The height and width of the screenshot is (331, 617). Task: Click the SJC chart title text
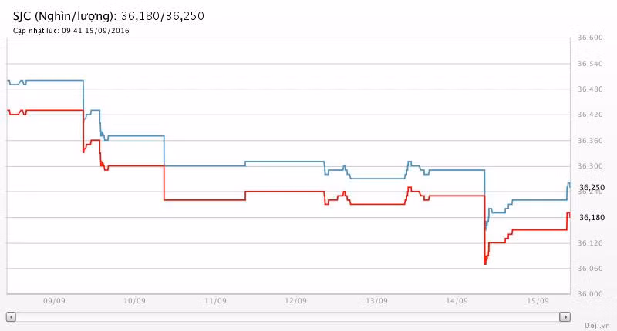(x=109, y=15)
